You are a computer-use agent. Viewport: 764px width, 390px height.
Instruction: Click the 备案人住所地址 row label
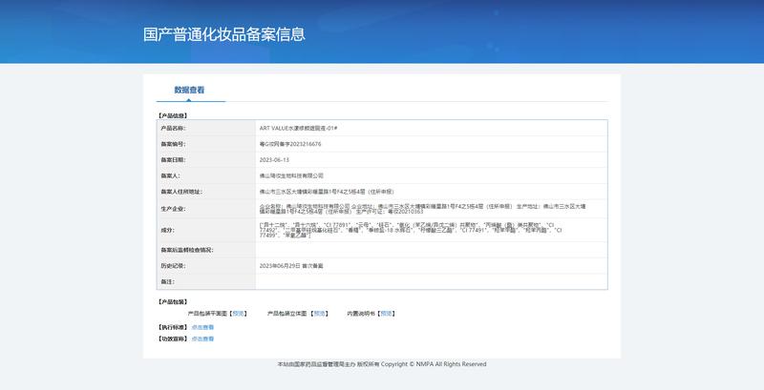tap(181, 192)
